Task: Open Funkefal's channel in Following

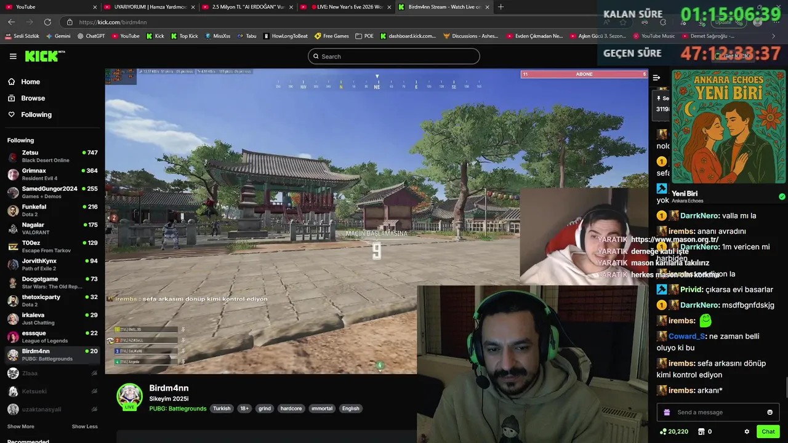Action: 52,210
